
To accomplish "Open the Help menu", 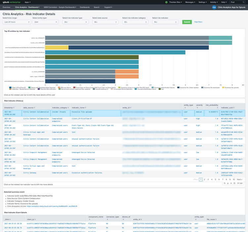I will (224, 2).
